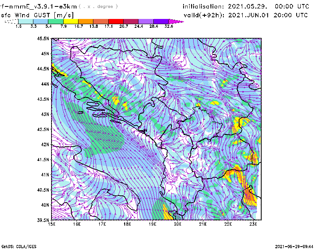Click the violet 28.4–32.6 legend swatch
322x249 pixels.
(161, 21)
